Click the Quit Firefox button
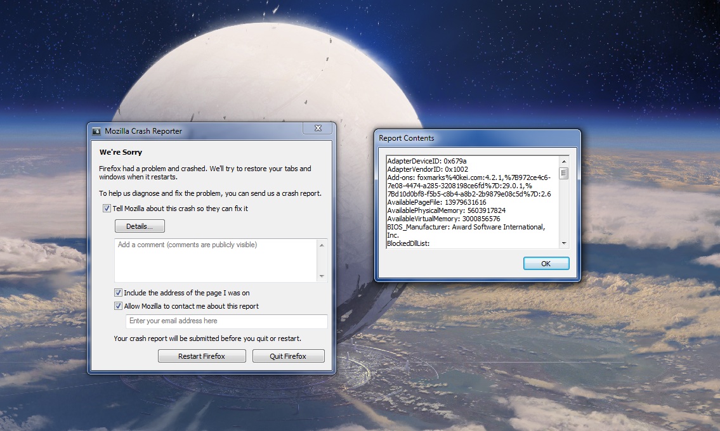Image resolution: width=720 pixels, height=431 pixels. (288, 356)
